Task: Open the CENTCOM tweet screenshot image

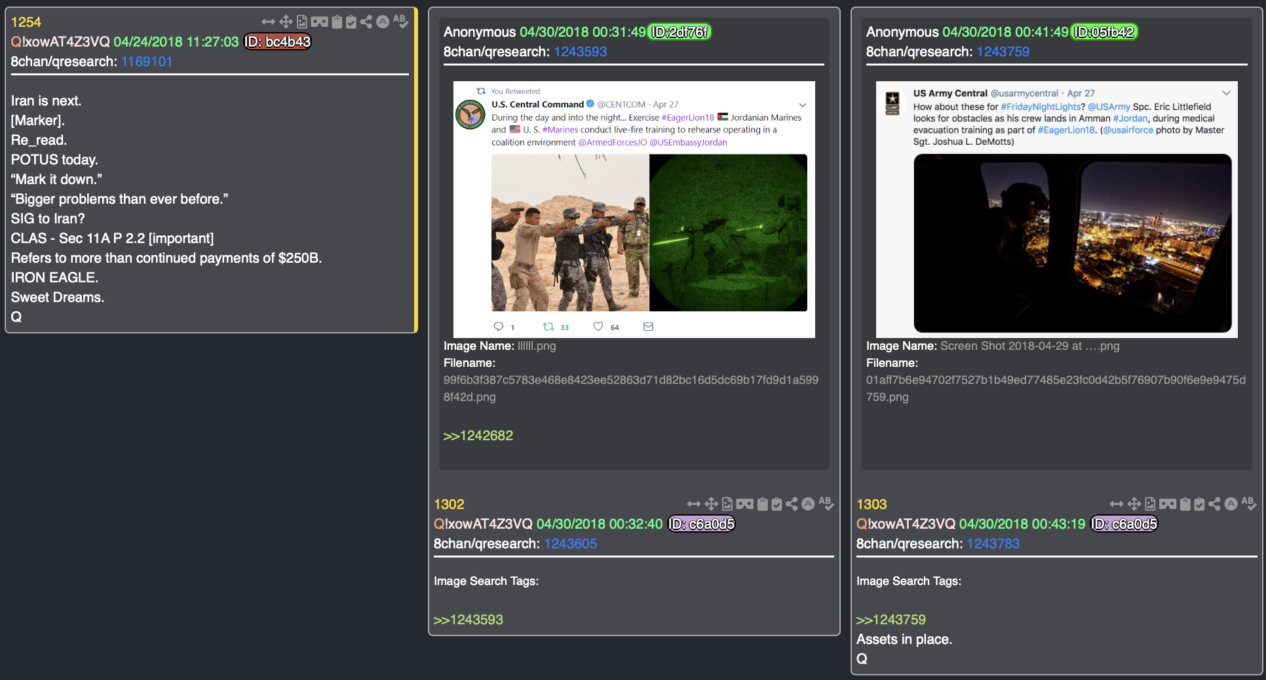Action: coord(634,210)
